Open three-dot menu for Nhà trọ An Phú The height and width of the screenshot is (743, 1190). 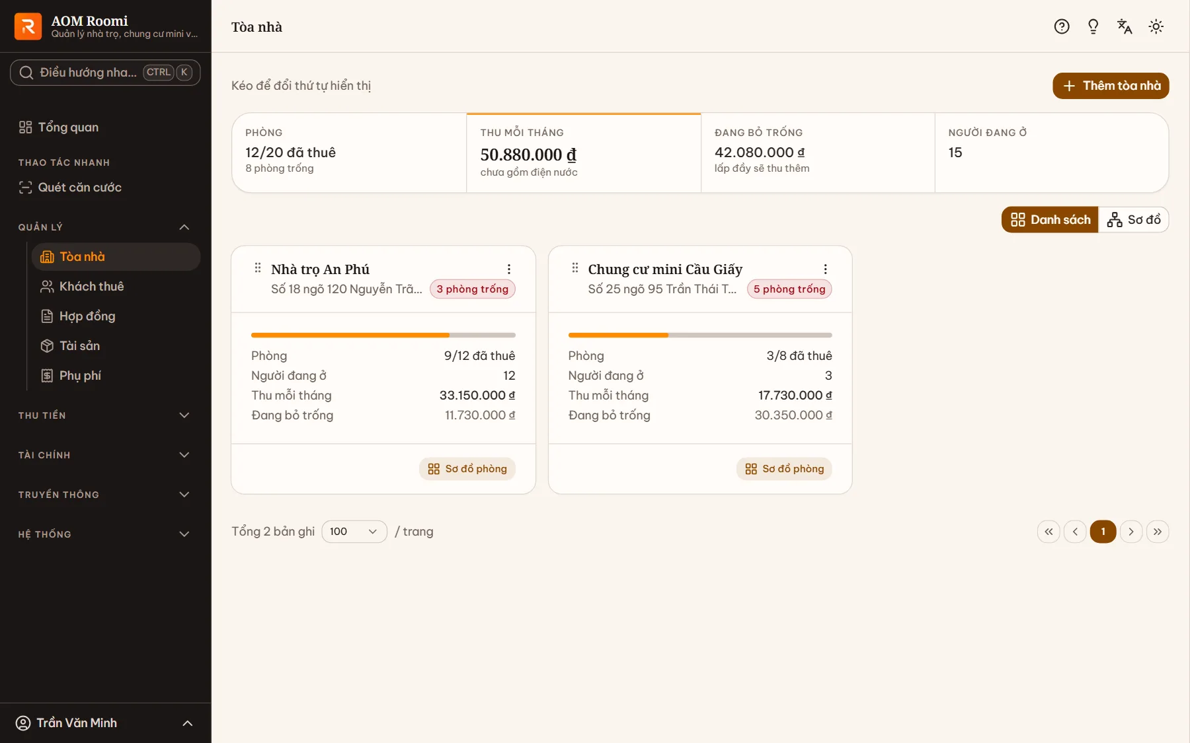tap(509, 269)
